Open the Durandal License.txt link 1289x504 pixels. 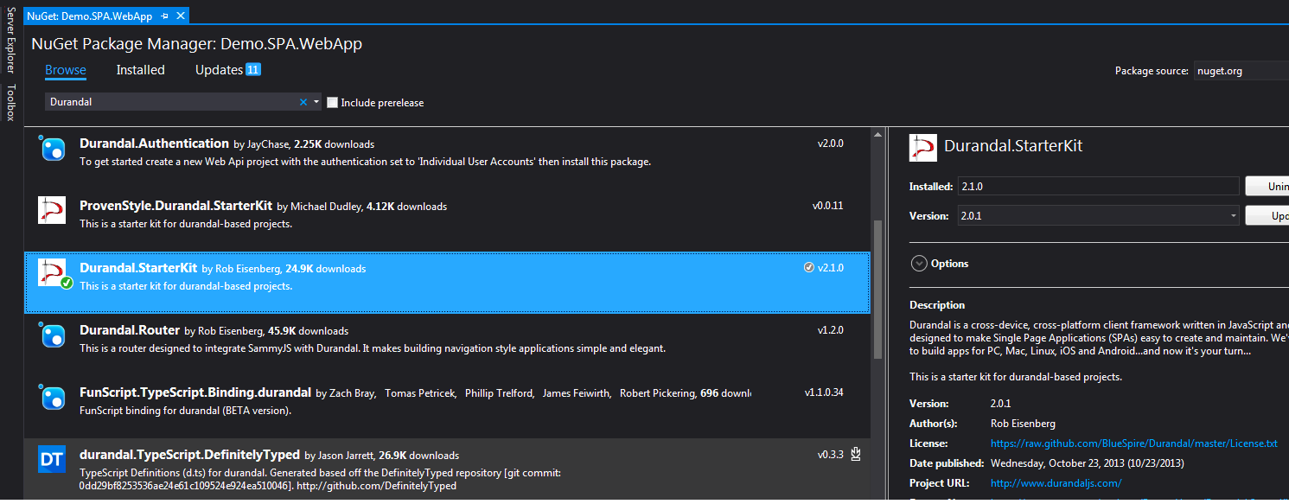(1133, 443)
